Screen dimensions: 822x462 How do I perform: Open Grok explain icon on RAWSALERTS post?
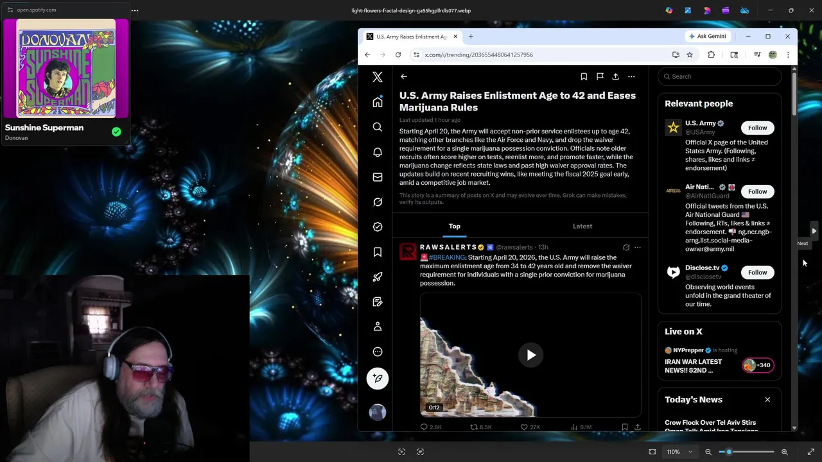pyautogui.click(x=626, y=247)
